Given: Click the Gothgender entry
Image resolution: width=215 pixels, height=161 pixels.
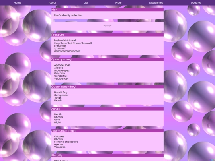Looking at the screenshot, I should [61, 95].
